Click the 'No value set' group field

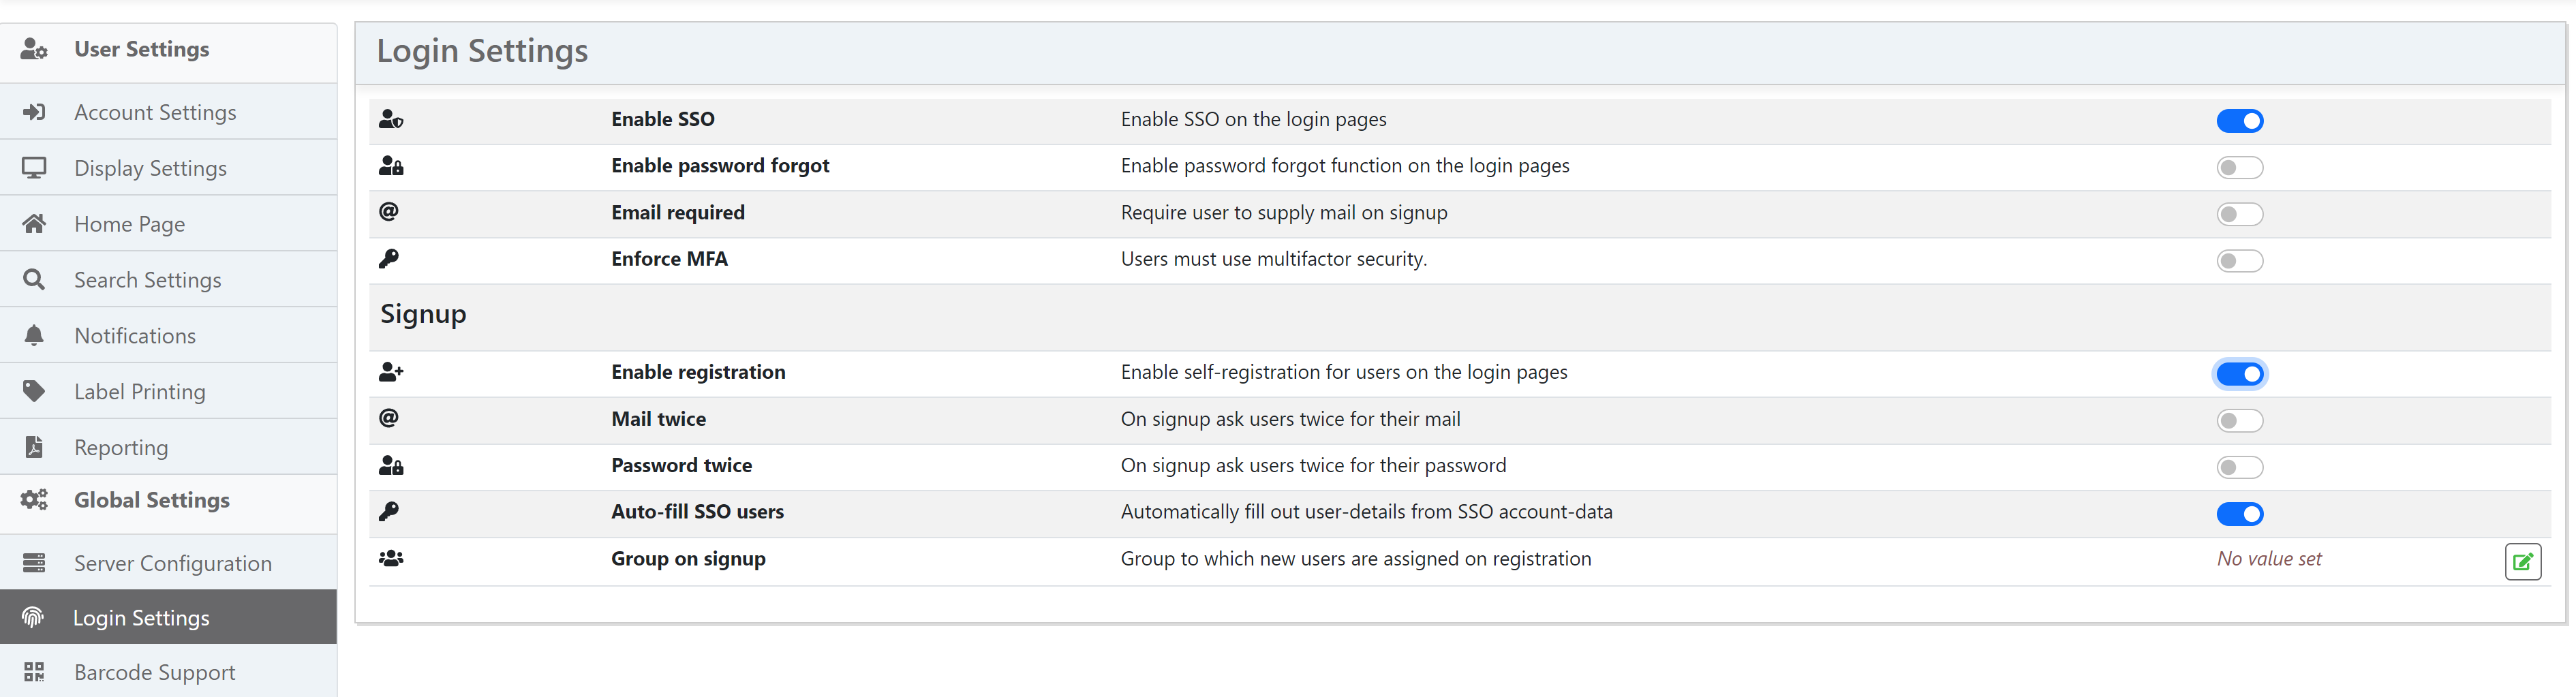tap(2268, 559)
